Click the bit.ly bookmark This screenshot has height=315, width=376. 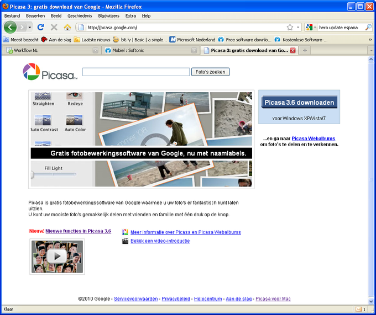(140, 40)
